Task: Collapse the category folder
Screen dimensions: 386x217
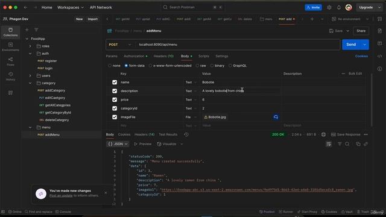Action: (30, 83)
